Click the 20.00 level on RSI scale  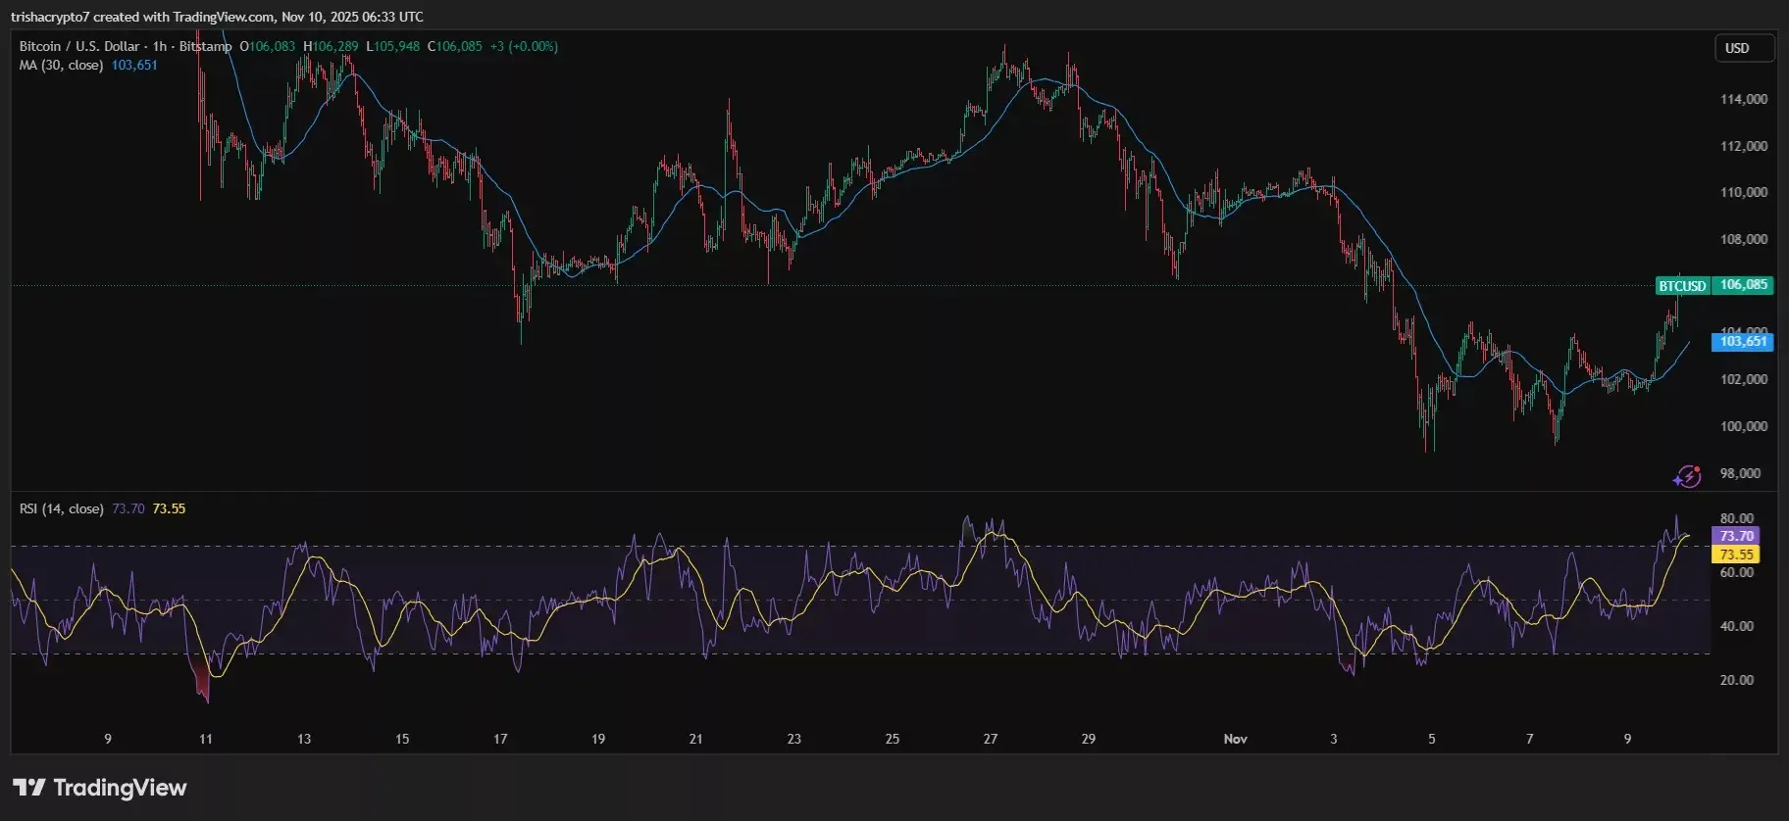(x=1736, y=680)
